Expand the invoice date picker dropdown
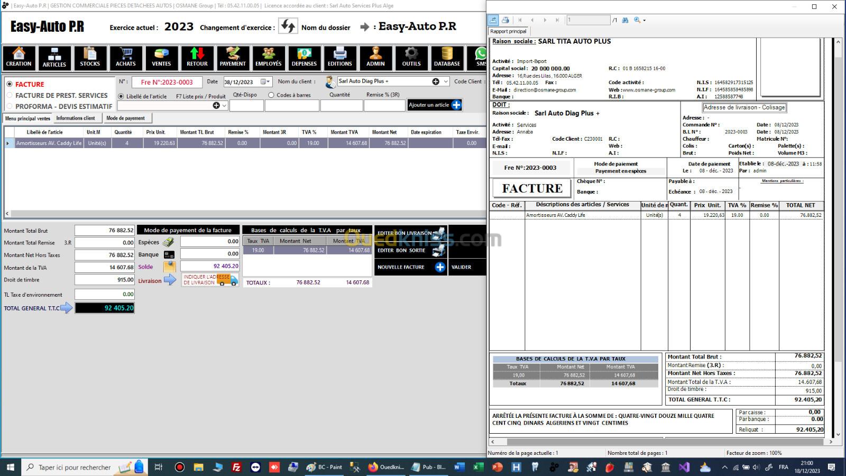 click(269, 82)
